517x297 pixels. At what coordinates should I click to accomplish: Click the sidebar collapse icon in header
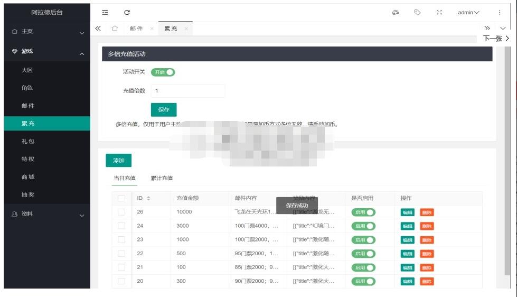point(105,13)
